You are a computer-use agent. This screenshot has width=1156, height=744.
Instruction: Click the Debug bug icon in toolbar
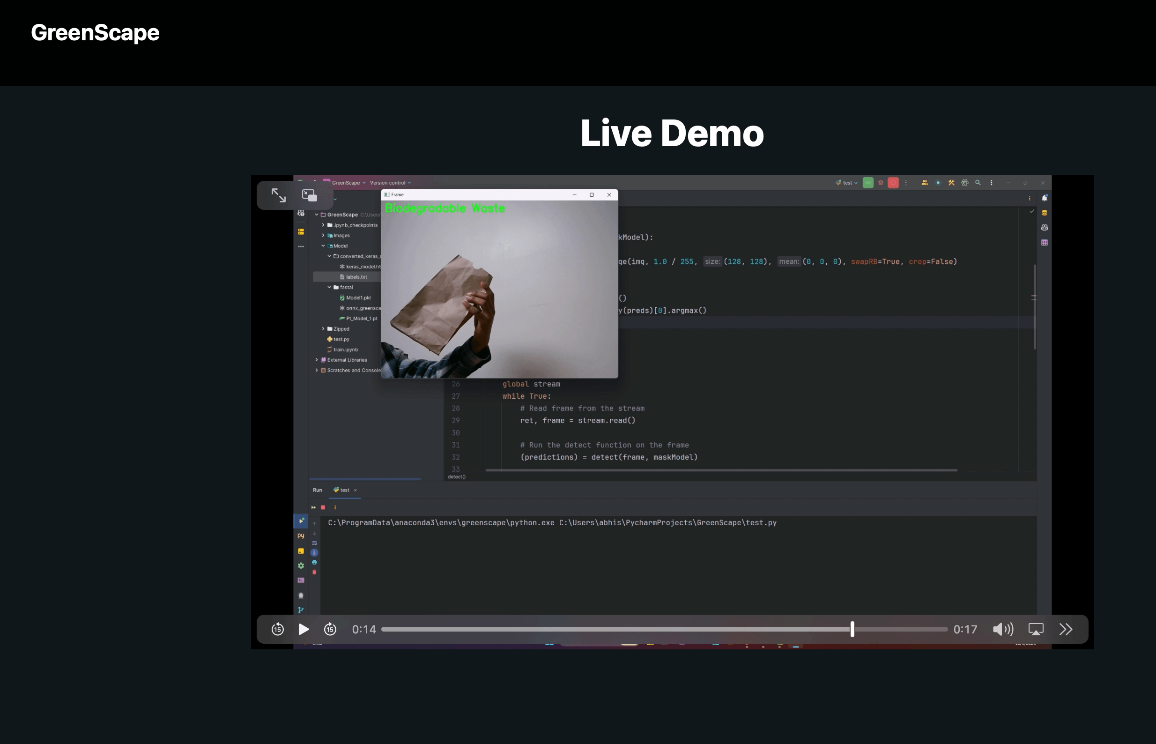point(880,183)
